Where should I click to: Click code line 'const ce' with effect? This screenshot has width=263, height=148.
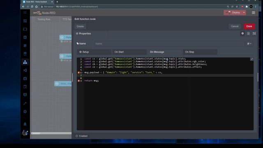pos(143,67)
